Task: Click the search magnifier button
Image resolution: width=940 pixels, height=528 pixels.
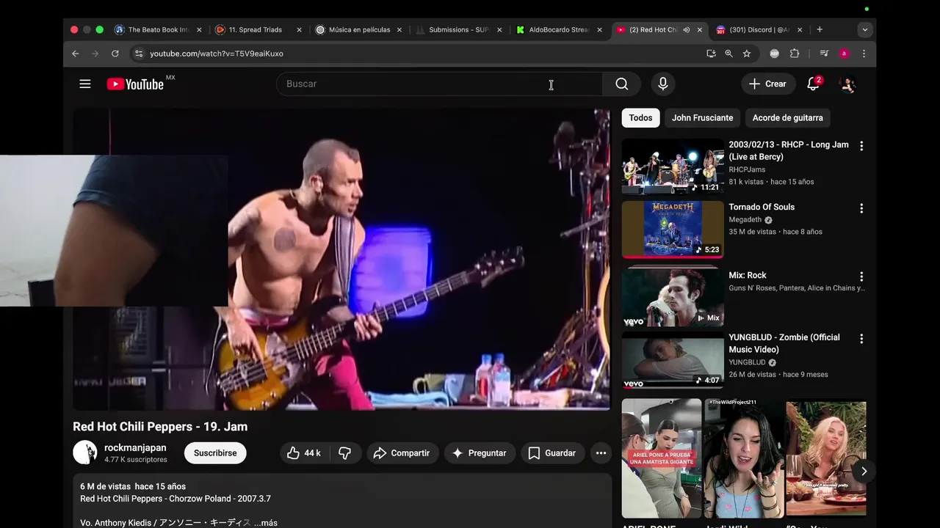Action: pyautogui.click(x=622, y=84)
